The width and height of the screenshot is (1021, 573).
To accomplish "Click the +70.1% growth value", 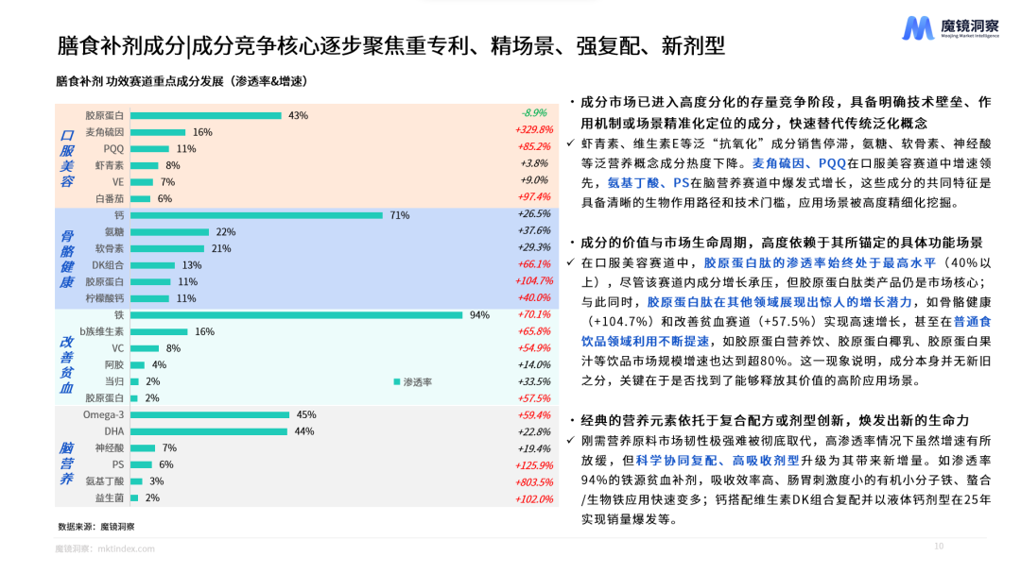I will tap(534, 314).
